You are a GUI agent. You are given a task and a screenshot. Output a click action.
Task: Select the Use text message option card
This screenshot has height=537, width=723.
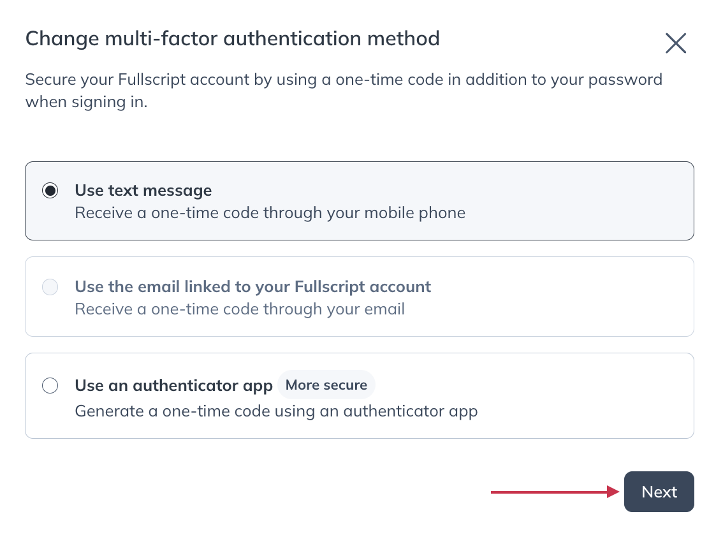[359, 200]
